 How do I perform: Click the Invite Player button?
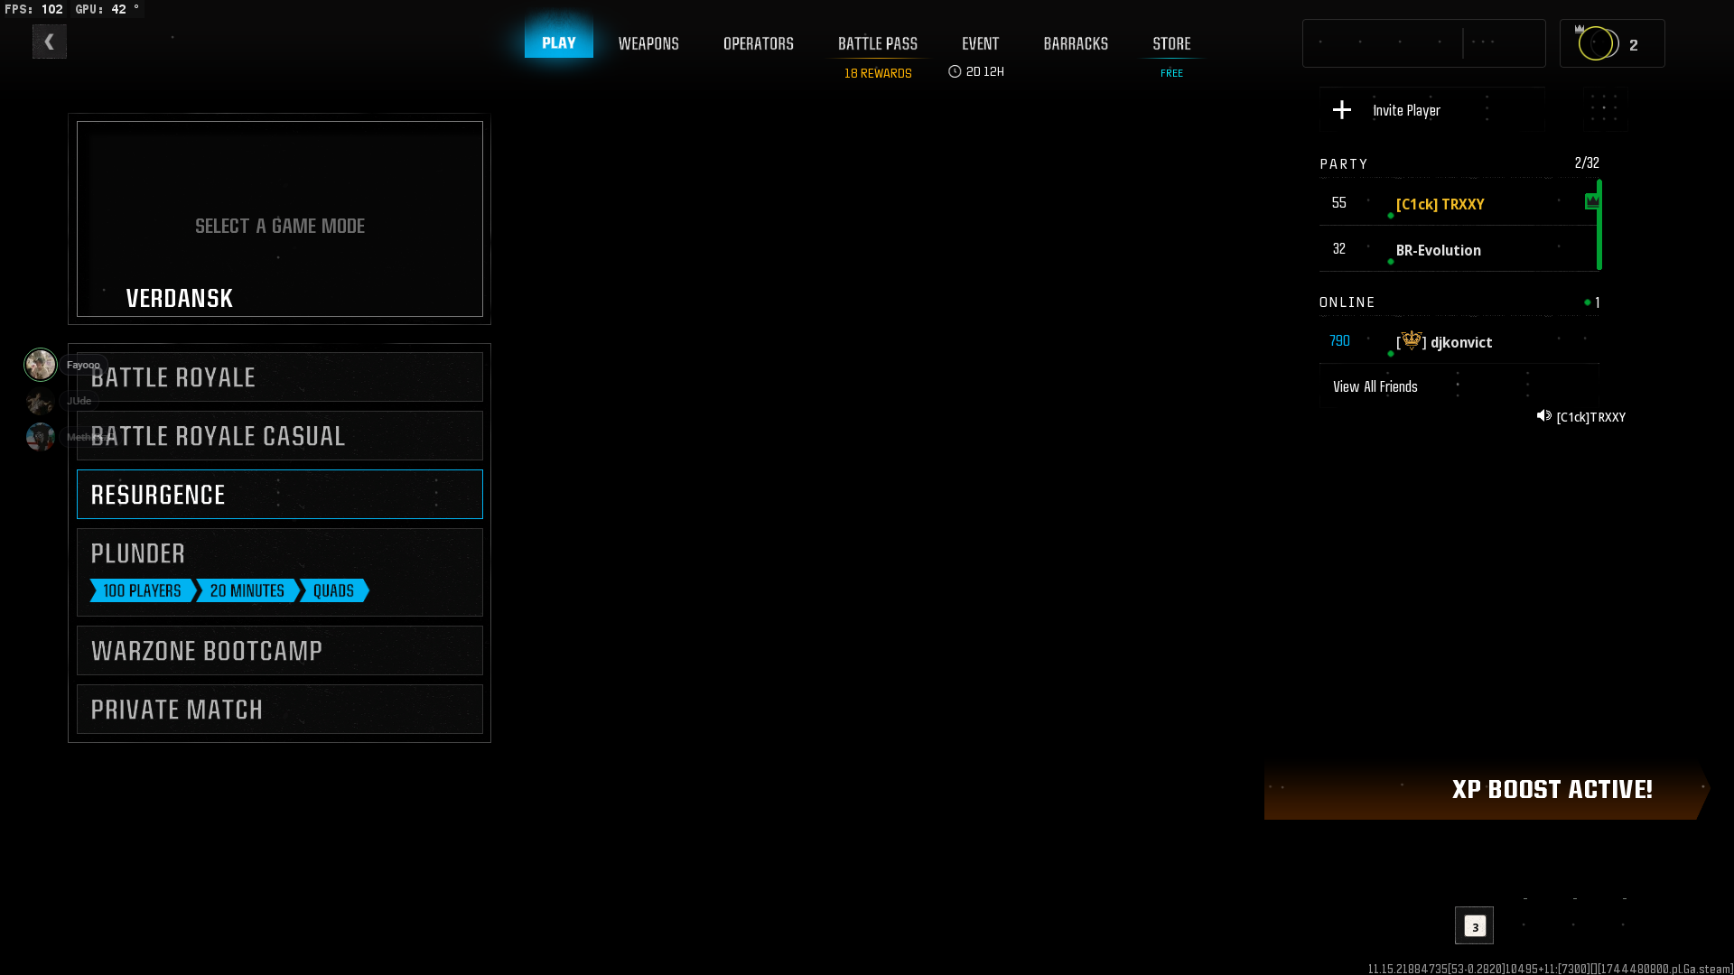(x=1431, y=110)
